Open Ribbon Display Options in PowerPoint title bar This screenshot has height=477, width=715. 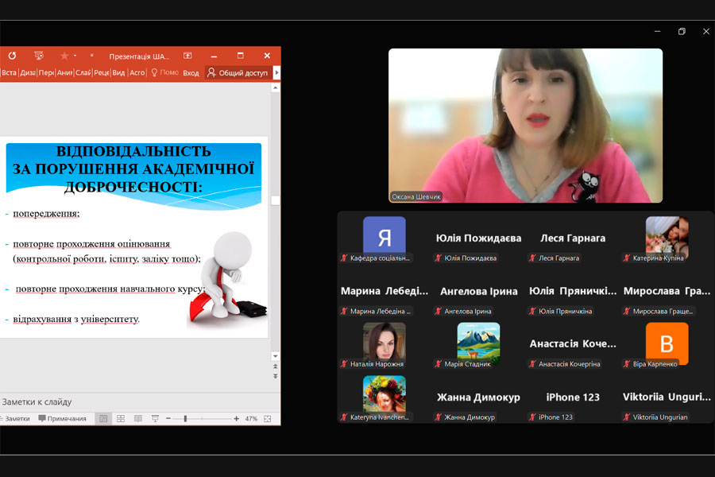coord(187,56)
